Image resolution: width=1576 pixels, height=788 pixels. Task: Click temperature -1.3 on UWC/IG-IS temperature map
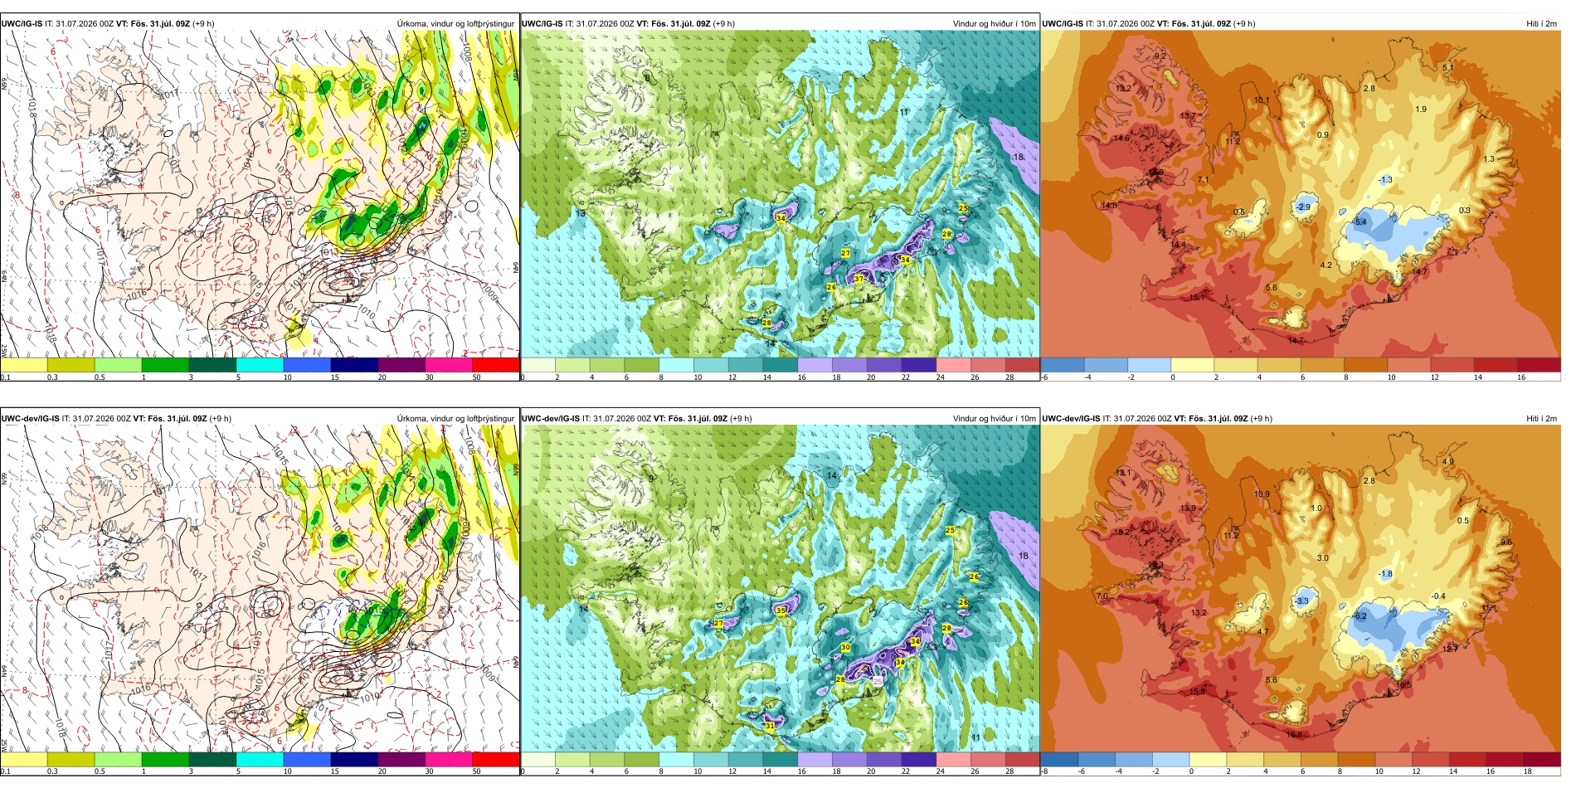tap(1386, 179)
